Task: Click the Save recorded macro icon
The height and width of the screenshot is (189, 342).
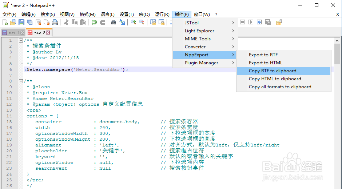Action: point(268,22)
